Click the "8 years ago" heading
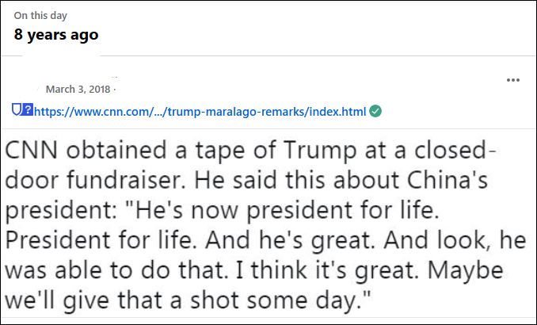The height and width of the screenshot is (325, 537). [55, 35]
